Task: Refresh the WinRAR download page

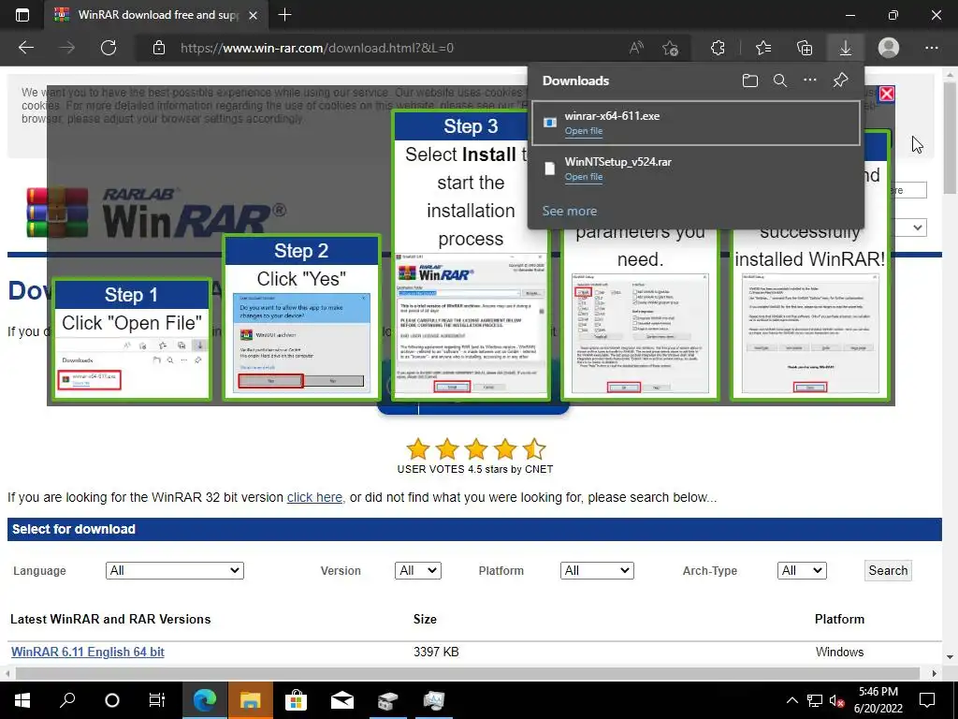Action: pyautogui.click(x=109, y=48)
